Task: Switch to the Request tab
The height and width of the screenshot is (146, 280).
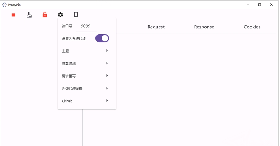Action: click(156, 27)
